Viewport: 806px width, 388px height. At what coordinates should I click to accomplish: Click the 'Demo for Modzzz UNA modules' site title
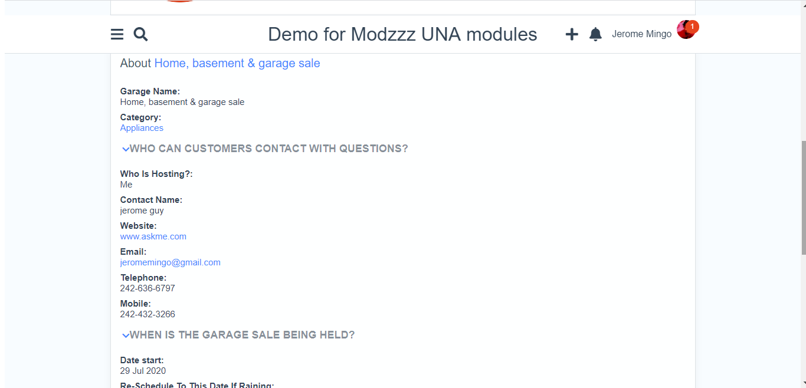pos(402,34)
